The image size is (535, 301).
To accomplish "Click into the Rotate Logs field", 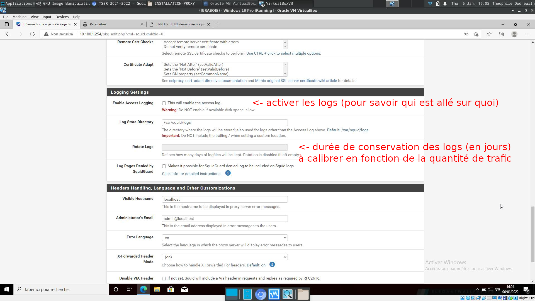I will coord(225,147).
